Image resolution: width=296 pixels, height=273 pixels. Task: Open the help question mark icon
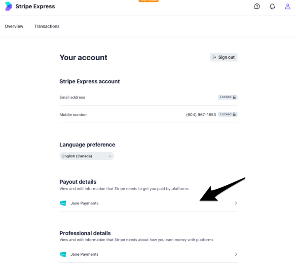pos(257,6)
